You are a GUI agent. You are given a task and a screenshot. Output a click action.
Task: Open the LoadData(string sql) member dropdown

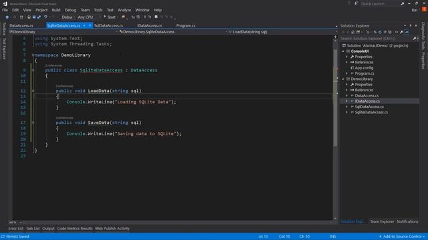point(283,32)
